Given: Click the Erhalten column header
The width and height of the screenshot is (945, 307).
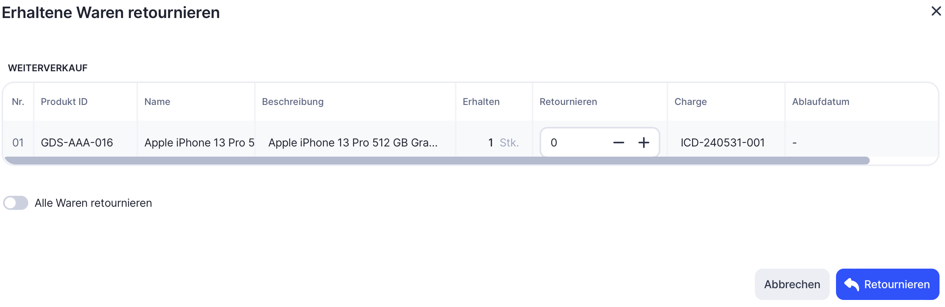Looking at the screenshot, I should coord(481,102).
